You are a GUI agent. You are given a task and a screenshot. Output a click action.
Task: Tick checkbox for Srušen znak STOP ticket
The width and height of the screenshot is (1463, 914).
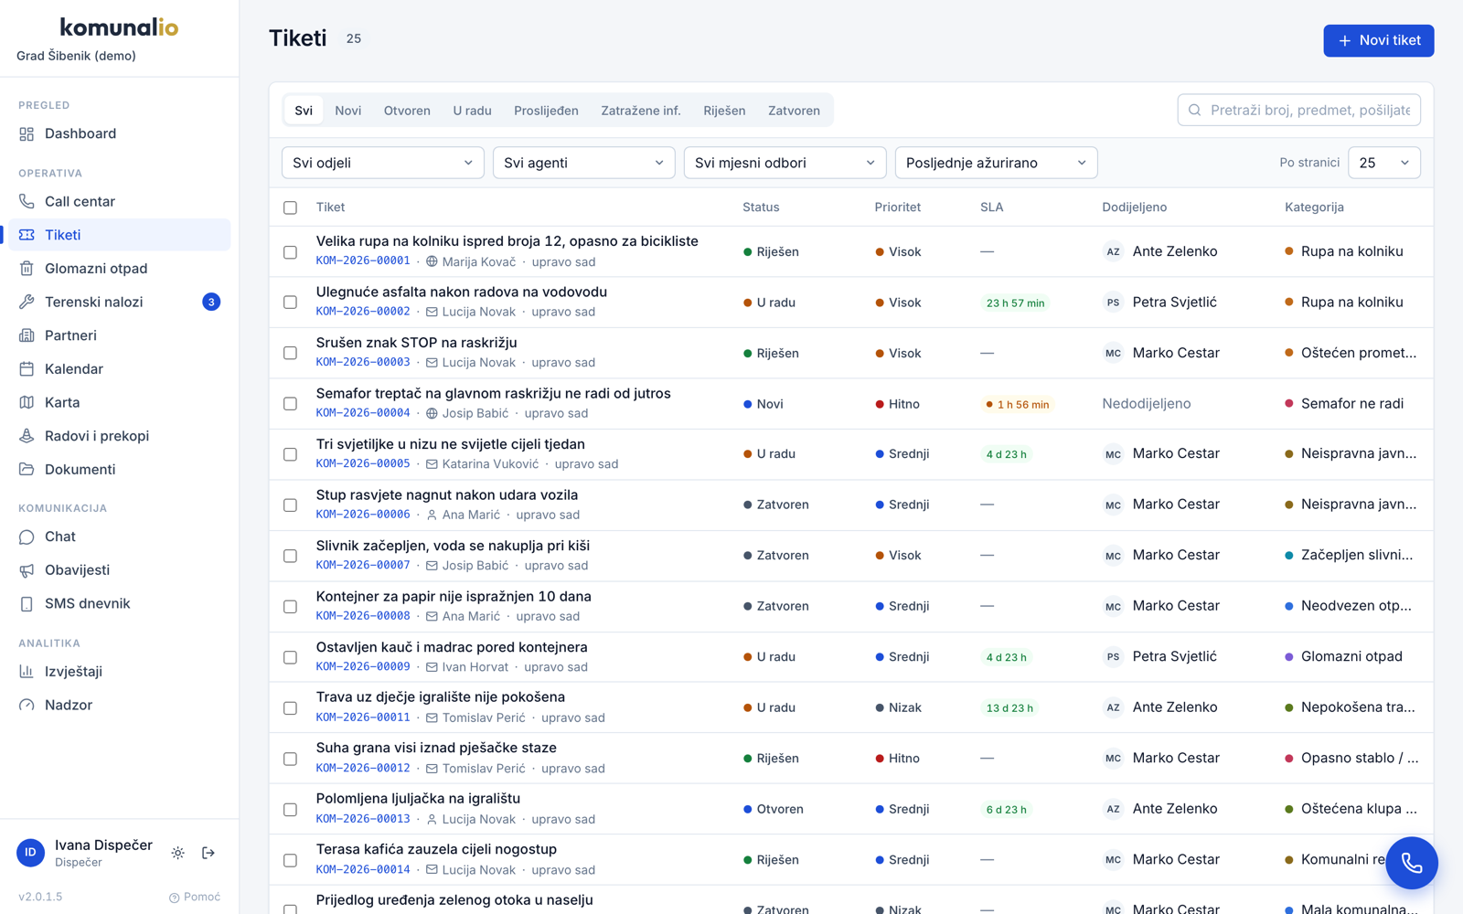(290, 353)
